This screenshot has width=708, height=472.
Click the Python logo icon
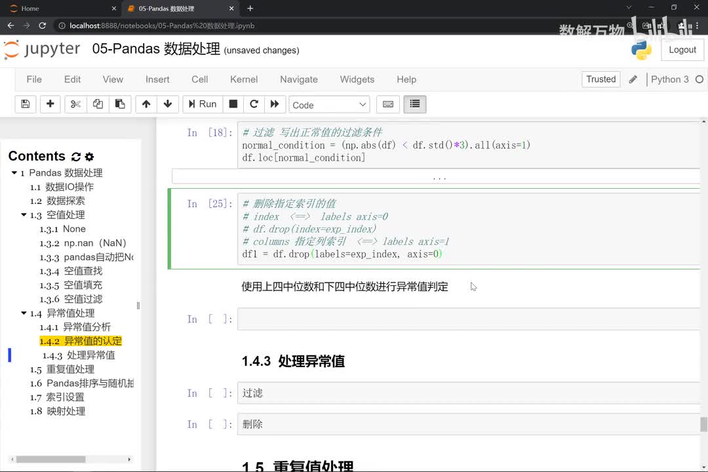(641, 50)
